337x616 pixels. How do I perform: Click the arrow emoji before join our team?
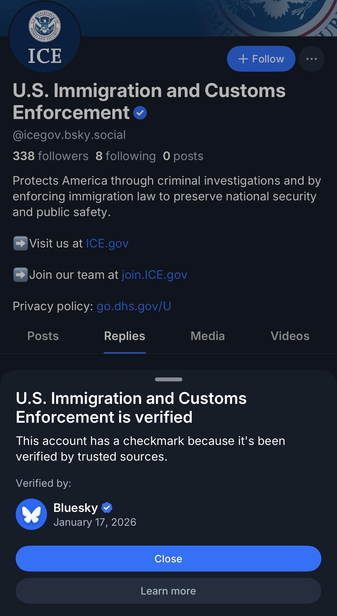21,274
